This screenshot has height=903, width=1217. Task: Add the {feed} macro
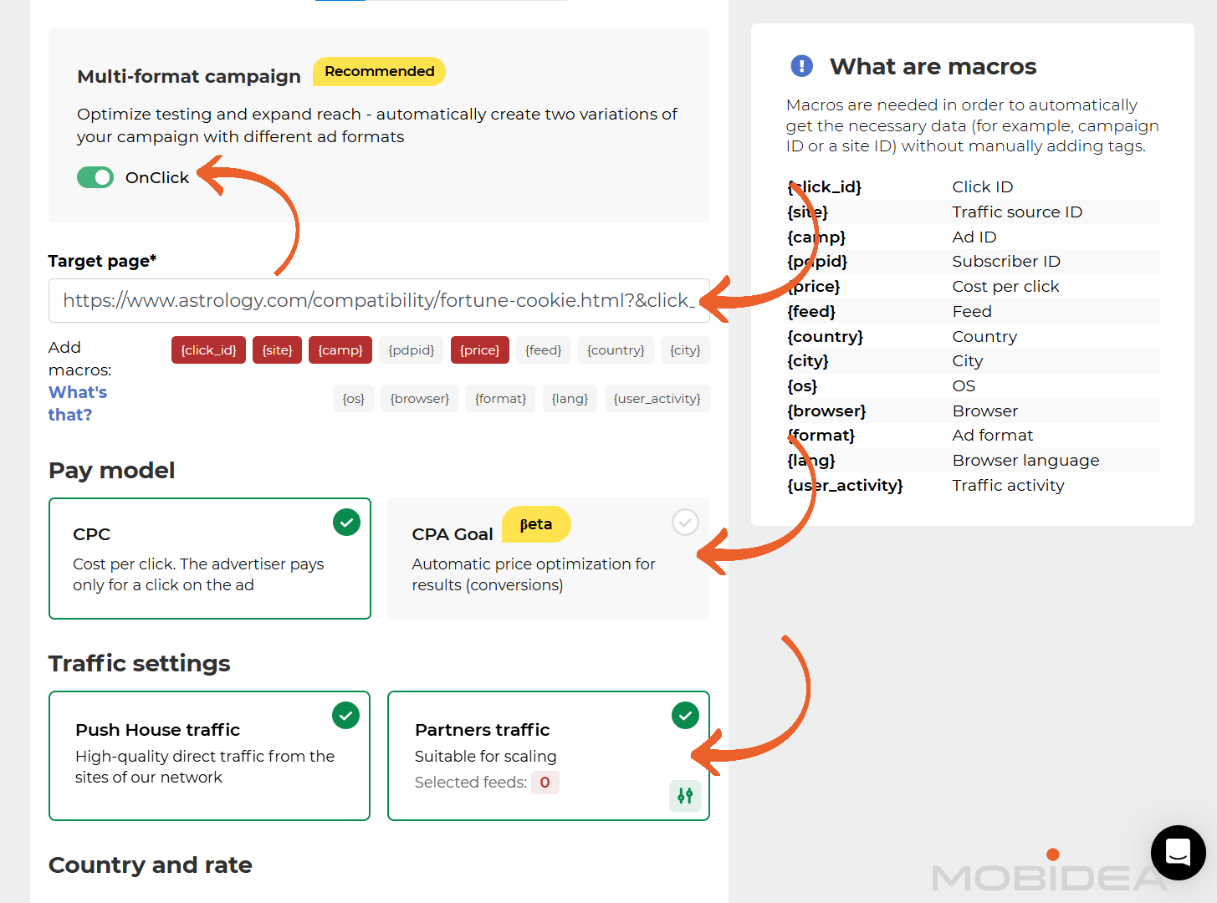[543, 350]
